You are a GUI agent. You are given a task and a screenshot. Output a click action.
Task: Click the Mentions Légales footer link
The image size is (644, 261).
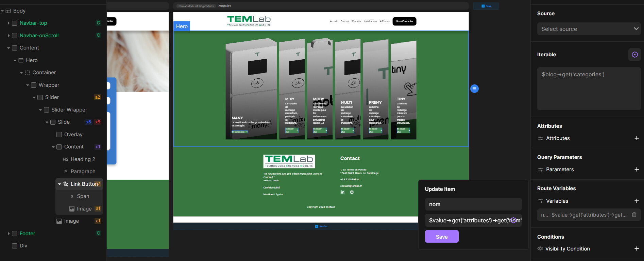pos(273,195)
